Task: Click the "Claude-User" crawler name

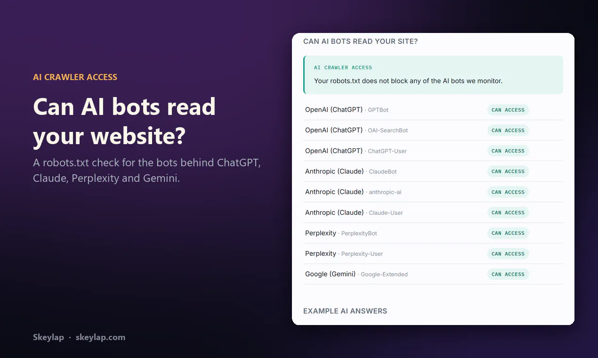Action: pyautogui.click(x=386, y=213)
